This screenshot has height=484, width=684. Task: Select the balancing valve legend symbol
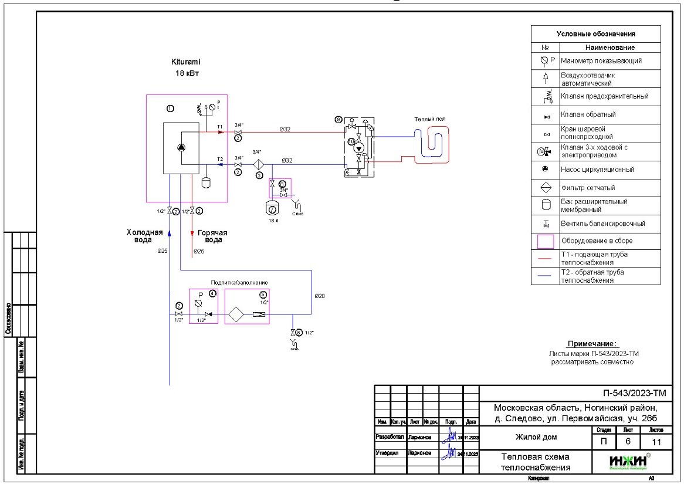coord(545,224)
